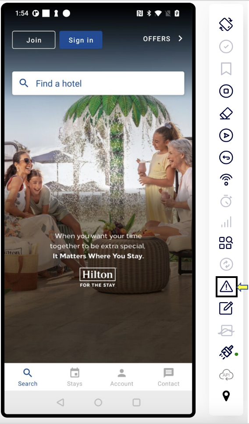Click the brush icon with green dot
This screenshot has width=249, height=424.
226,352
